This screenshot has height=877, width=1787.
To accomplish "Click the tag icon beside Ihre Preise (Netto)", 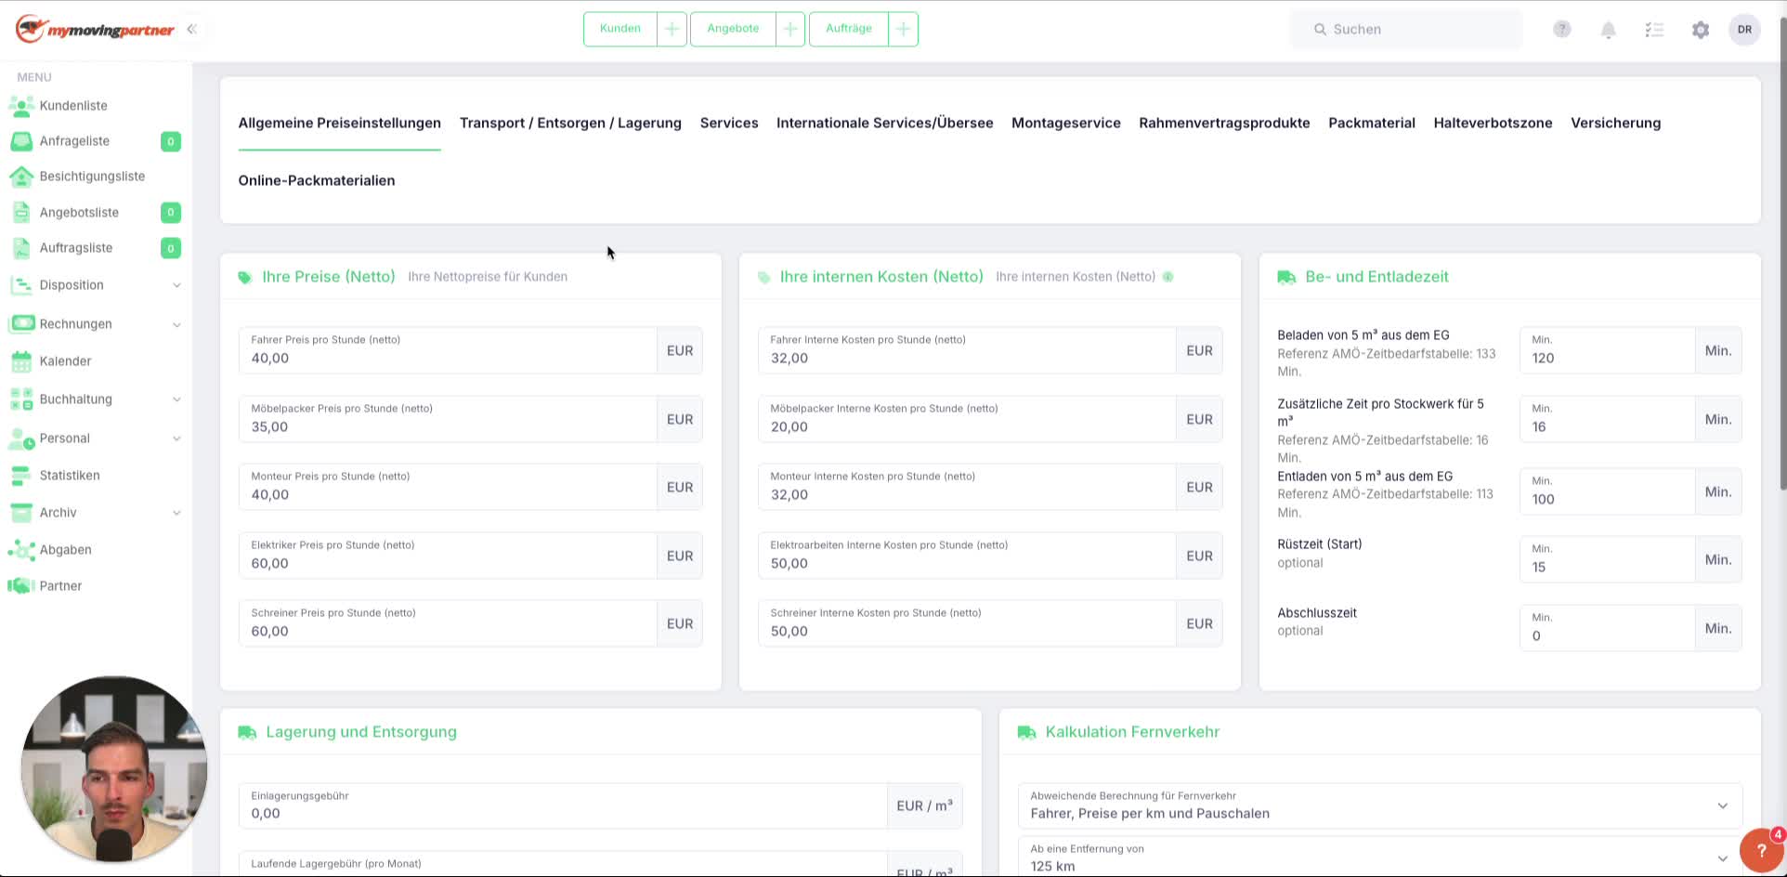I will [245, 277].
